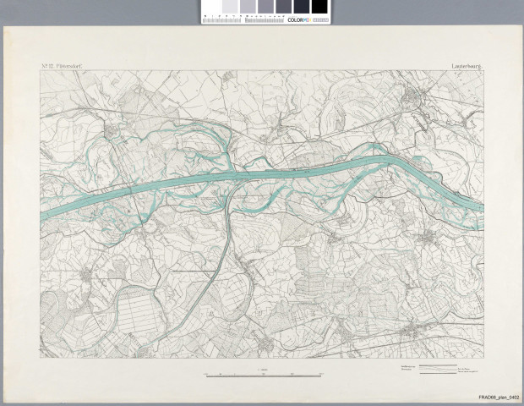Click the black swatch on the color chart
524x406 pixels.
319,7
